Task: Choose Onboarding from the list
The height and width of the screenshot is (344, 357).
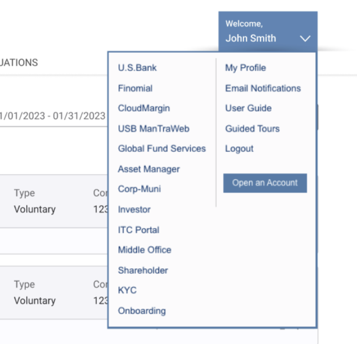Action: (142, 311)
